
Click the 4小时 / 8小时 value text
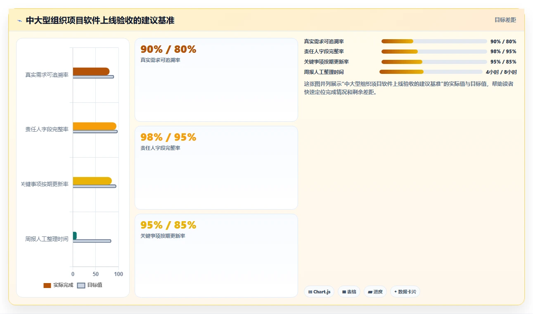click(501, 72)
